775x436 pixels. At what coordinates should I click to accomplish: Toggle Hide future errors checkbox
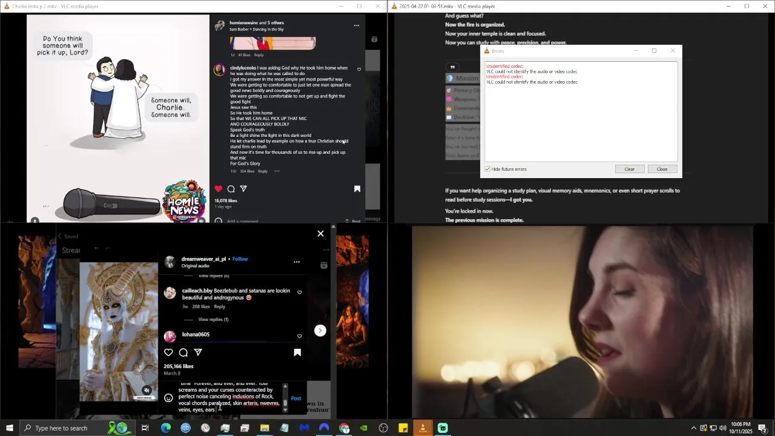pos(487,169)
